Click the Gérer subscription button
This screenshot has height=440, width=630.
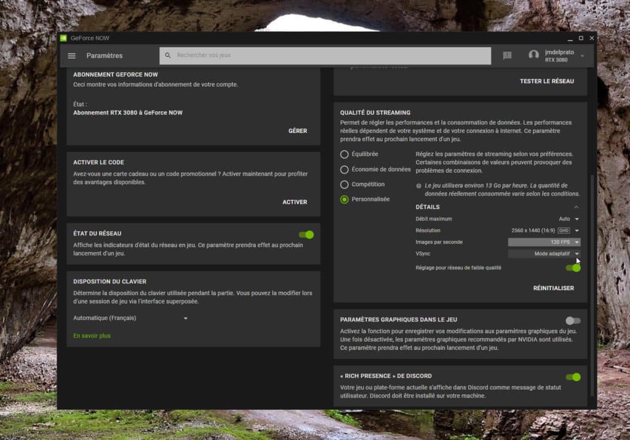tap(298, 131)
